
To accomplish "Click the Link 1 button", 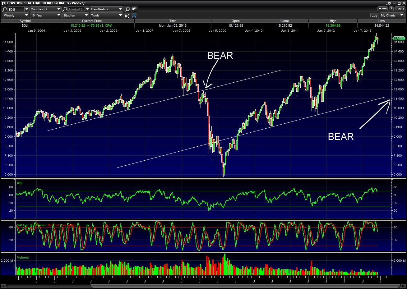I will point(400,9).
